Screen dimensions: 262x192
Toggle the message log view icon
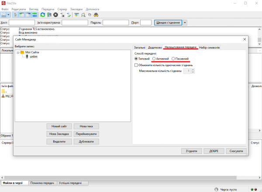coord(15,14)
